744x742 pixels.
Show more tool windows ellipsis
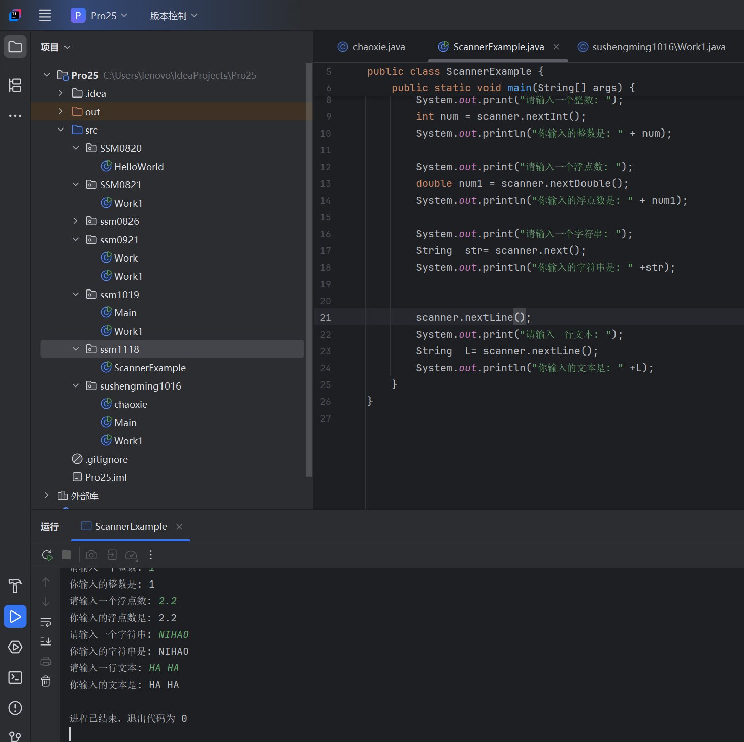(15, 116)
